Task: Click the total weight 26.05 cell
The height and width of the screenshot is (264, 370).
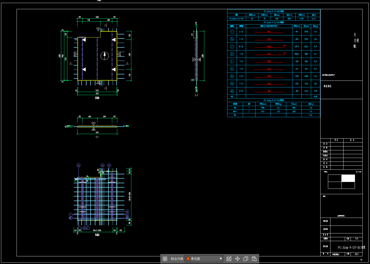Action: point(315,97)
